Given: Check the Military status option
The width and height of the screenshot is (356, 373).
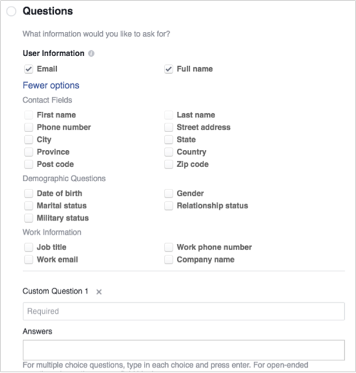Looking at the screenshot, I should tap(28, 218).
